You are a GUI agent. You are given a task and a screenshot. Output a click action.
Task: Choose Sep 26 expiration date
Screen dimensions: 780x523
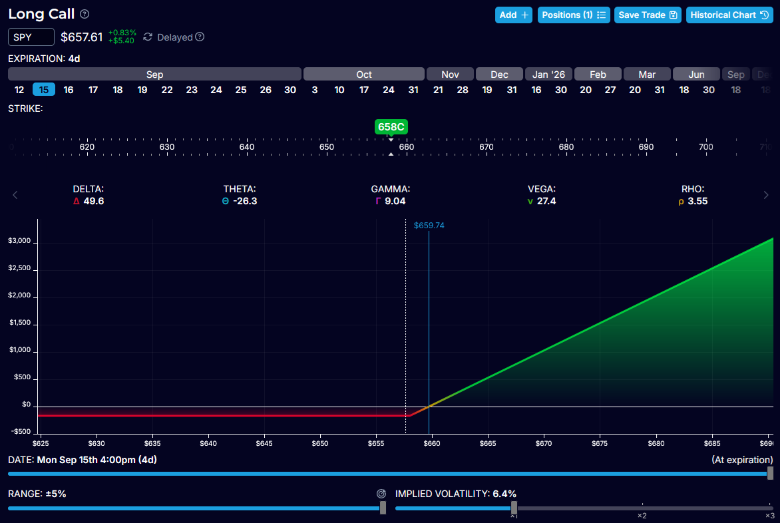click(x=266, y=90)
